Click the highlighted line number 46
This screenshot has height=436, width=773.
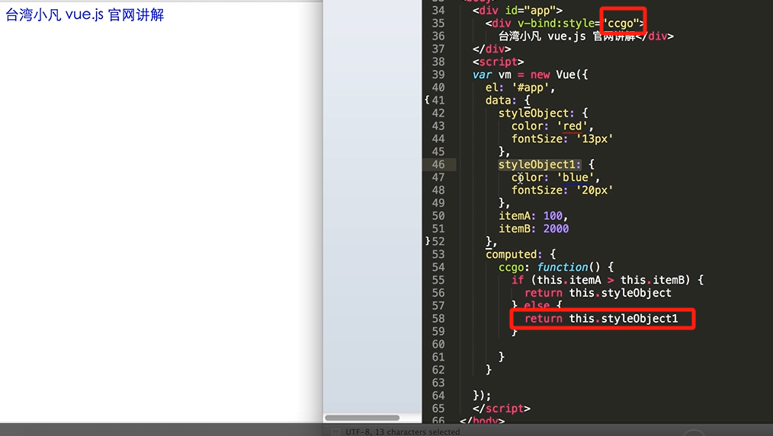pyautogui.click(x=438, y=164)
